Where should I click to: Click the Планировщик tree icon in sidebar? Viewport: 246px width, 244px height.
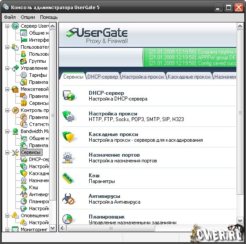point(24,201)
